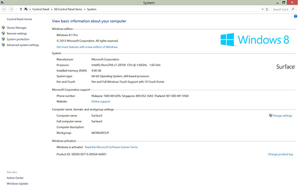Open Windows Update under See also
The width and height of the screenshot is (298, 190).
(17, 184)
